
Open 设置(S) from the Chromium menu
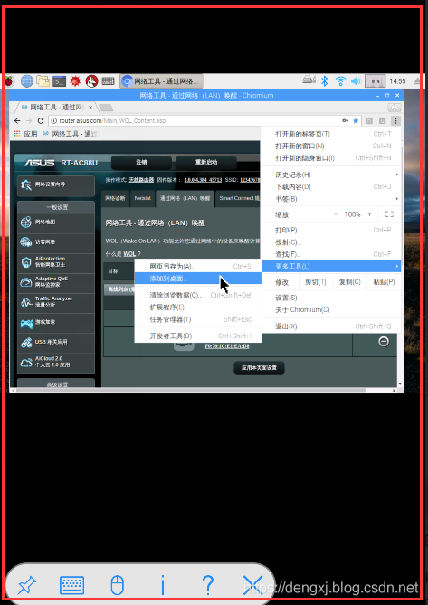click(331, 298)
